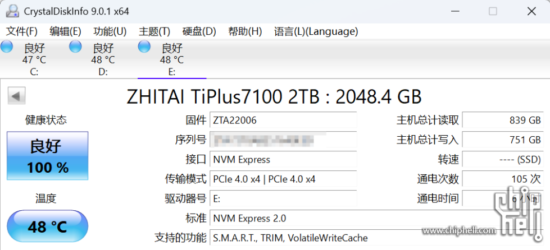
Task: Click the 良好 100 % health status button
Action: (x=47, y=156)
